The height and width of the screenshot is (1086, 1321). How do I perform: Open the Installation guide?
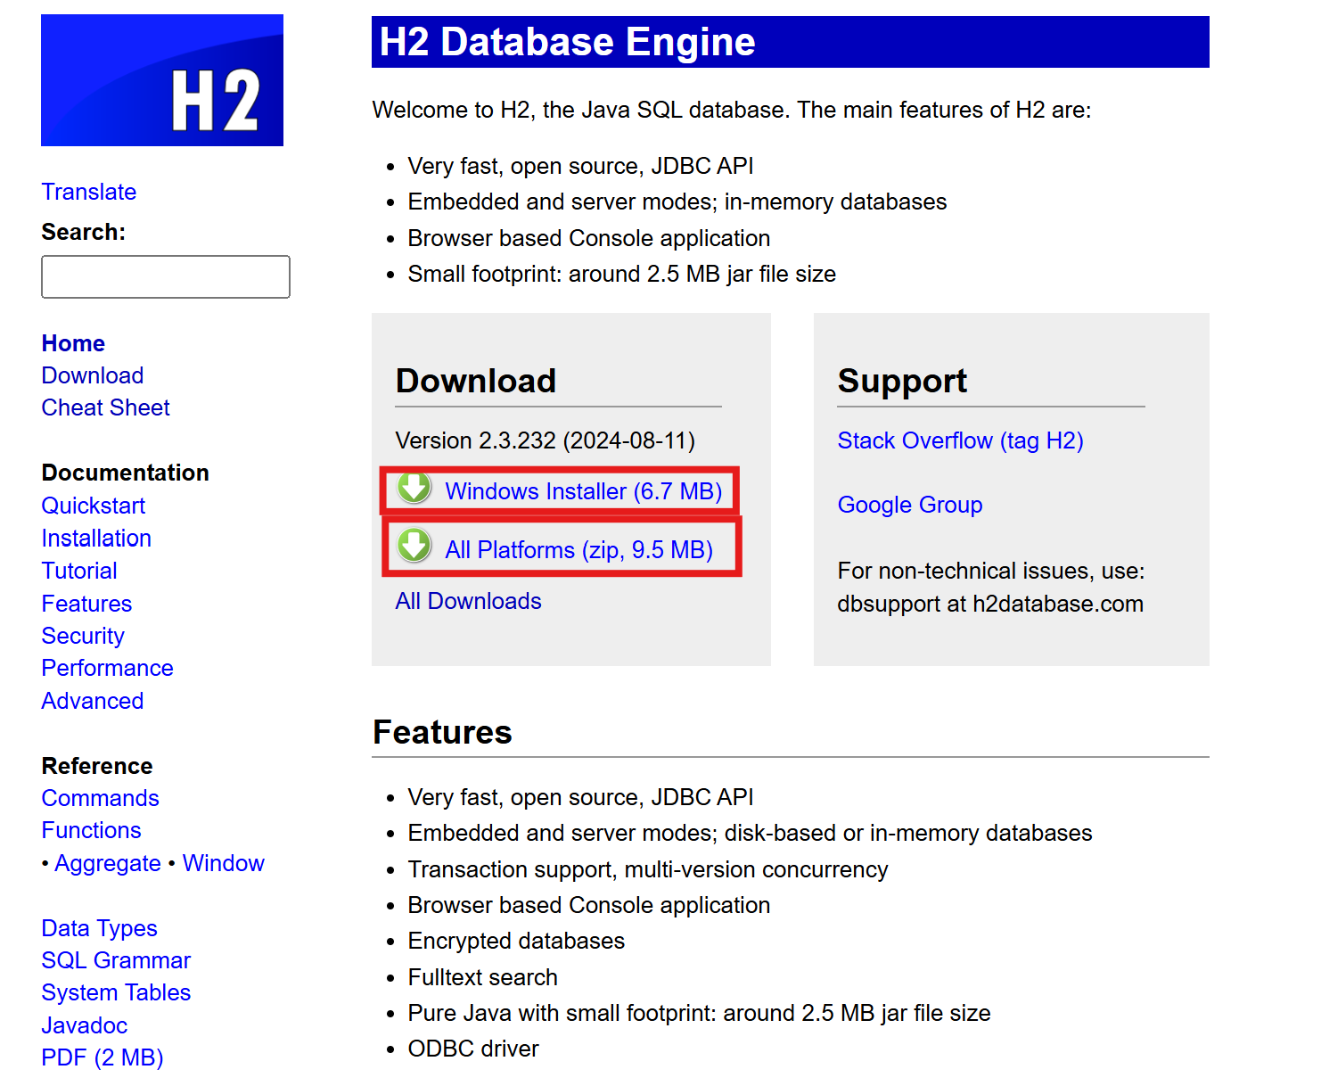[96, 539]
